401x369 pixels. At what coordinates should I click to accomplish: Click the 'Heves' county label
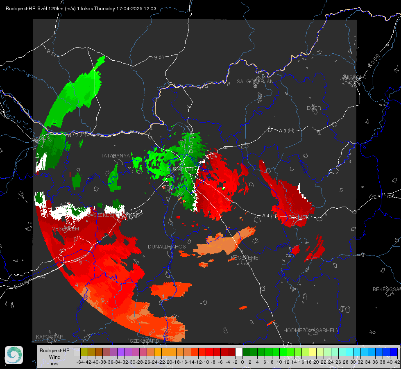(x=303, y=167)
